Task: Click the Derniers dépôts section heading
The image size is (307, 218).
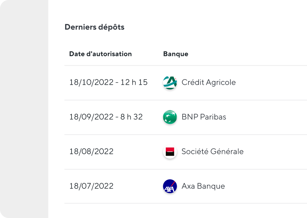Action: pos(95,27)
